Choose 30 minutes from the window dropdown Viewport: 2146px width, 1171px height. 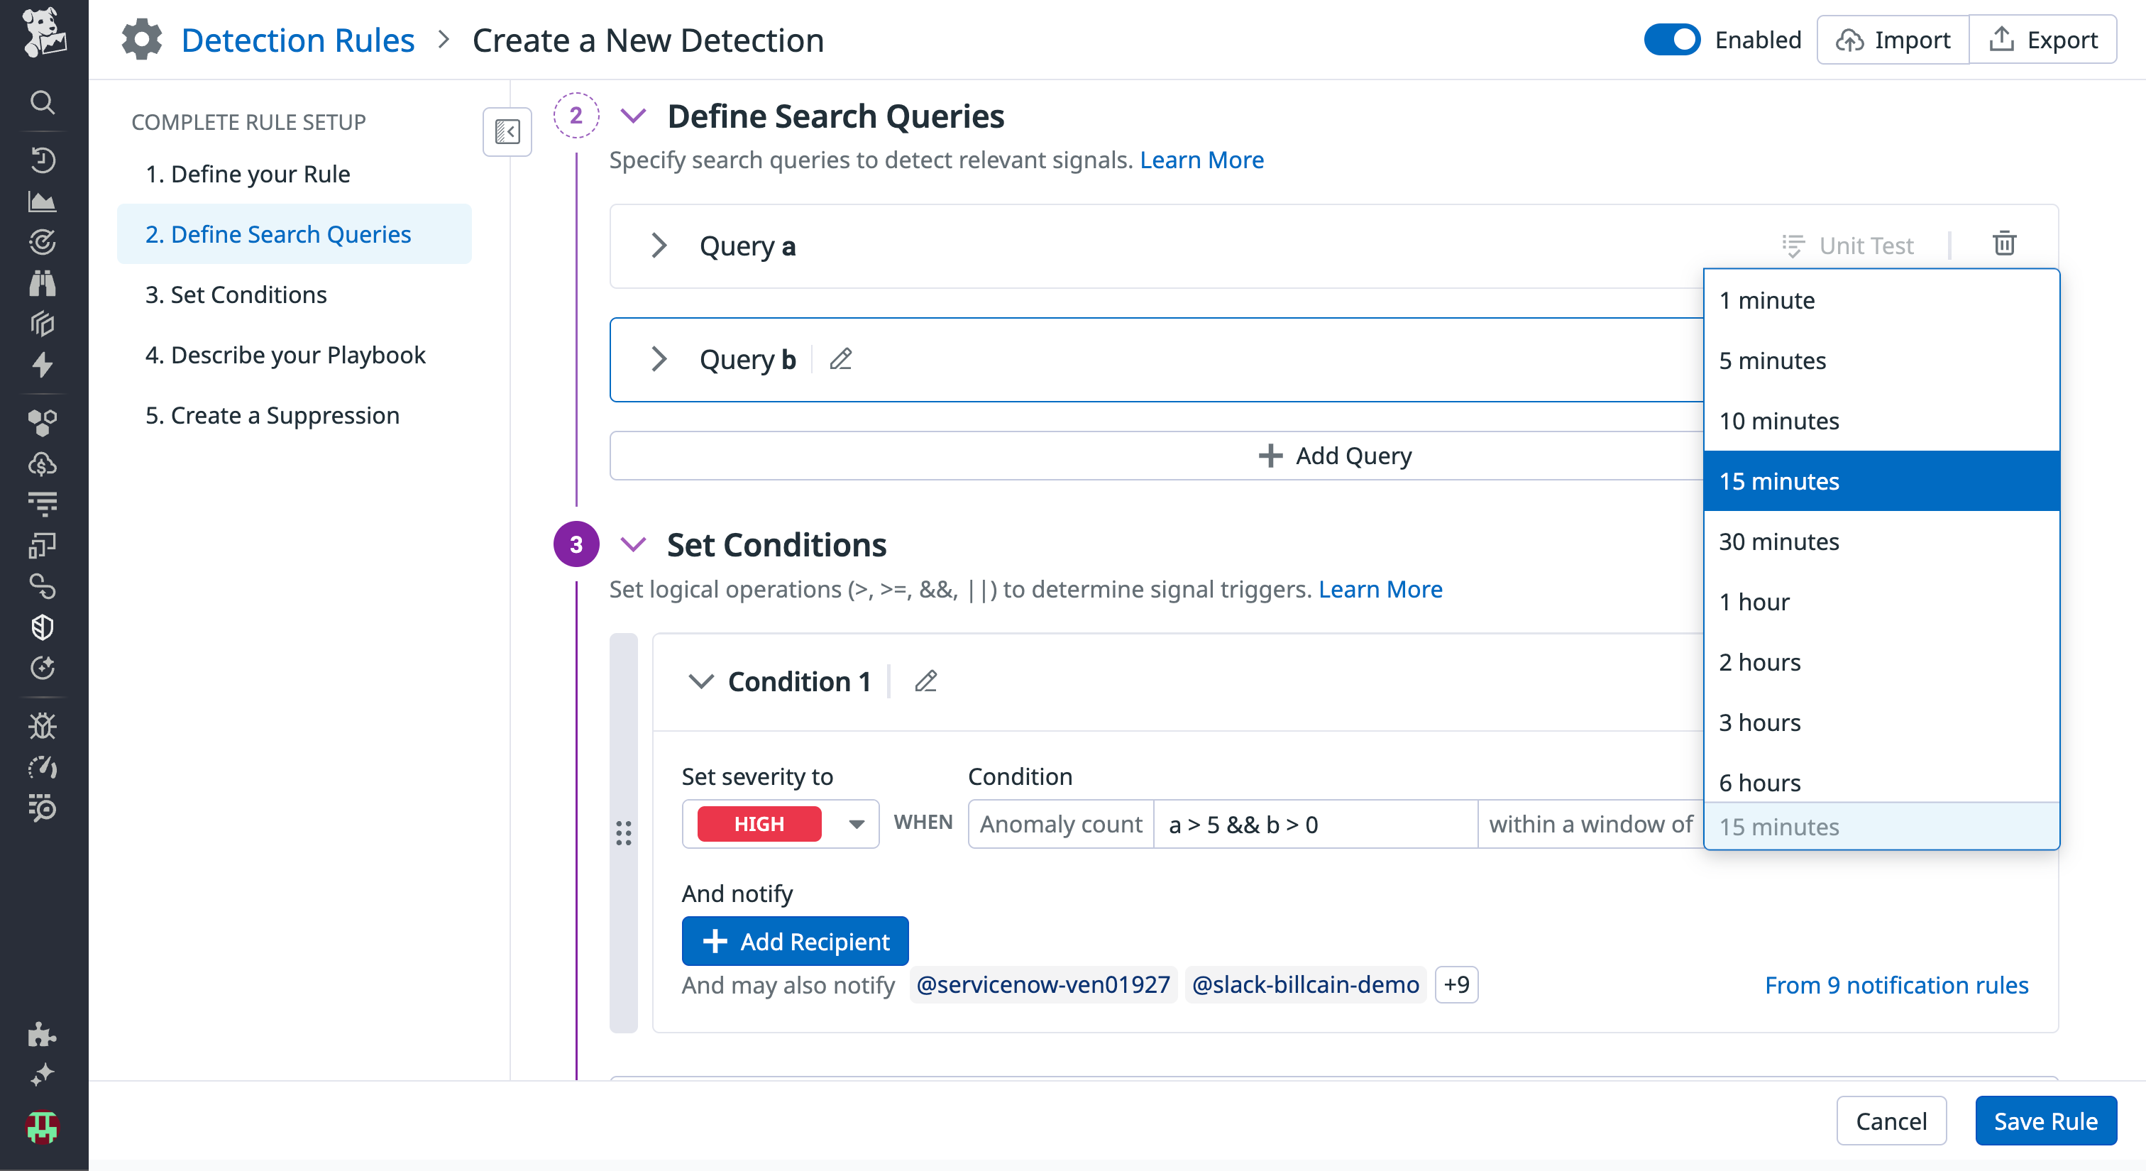(1778, 541)
